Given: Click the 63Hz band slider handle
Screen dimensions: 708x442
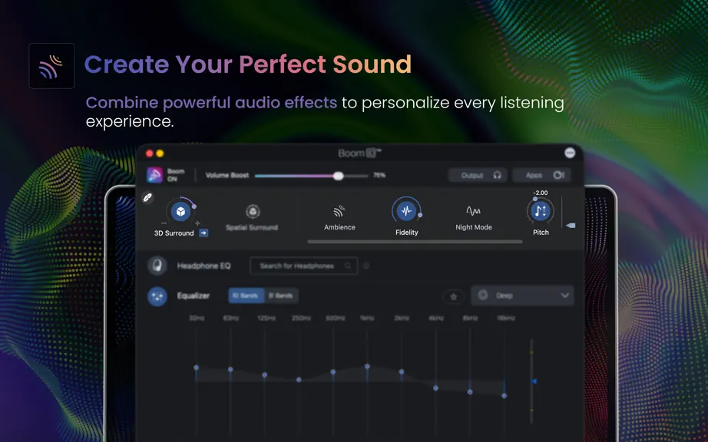Looking at the screenshot, I should coord(230,369).
